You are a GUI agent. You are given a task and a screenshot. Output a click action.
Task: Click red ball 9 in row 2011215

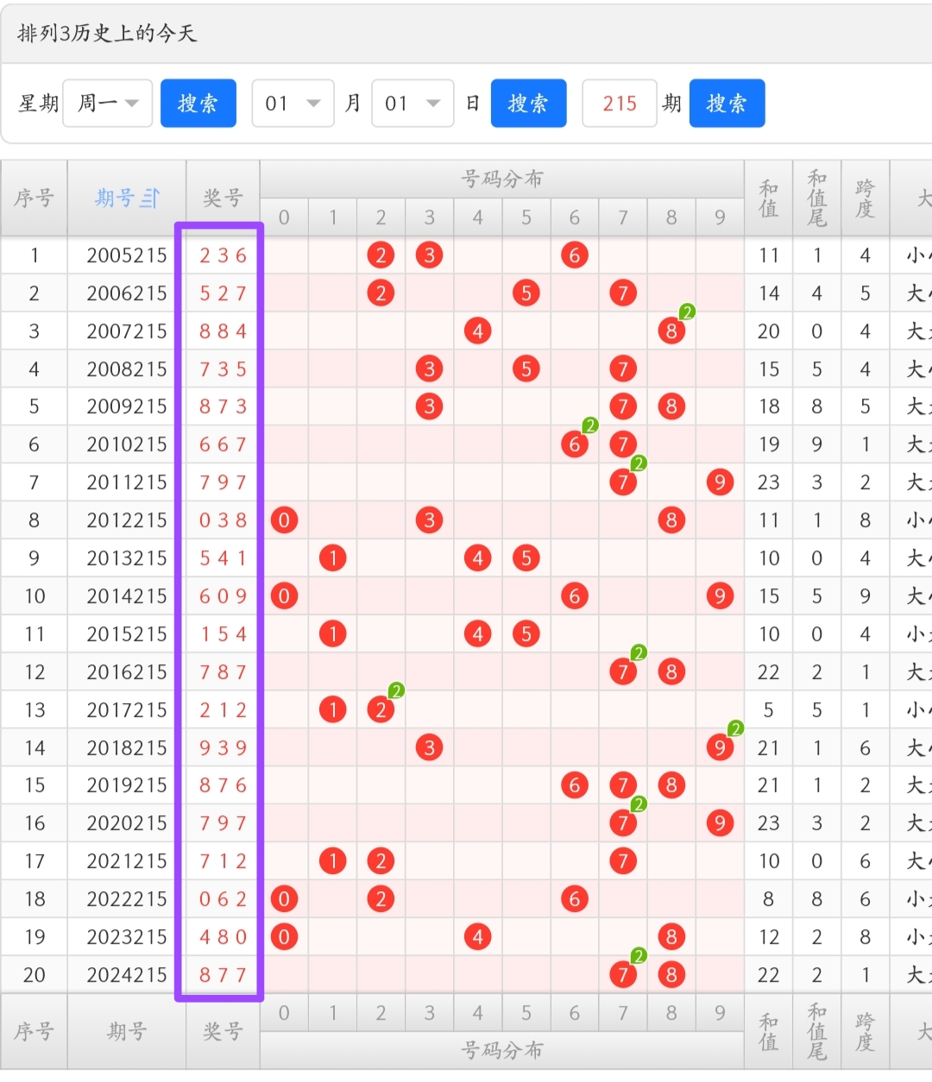tap(720, 482)
